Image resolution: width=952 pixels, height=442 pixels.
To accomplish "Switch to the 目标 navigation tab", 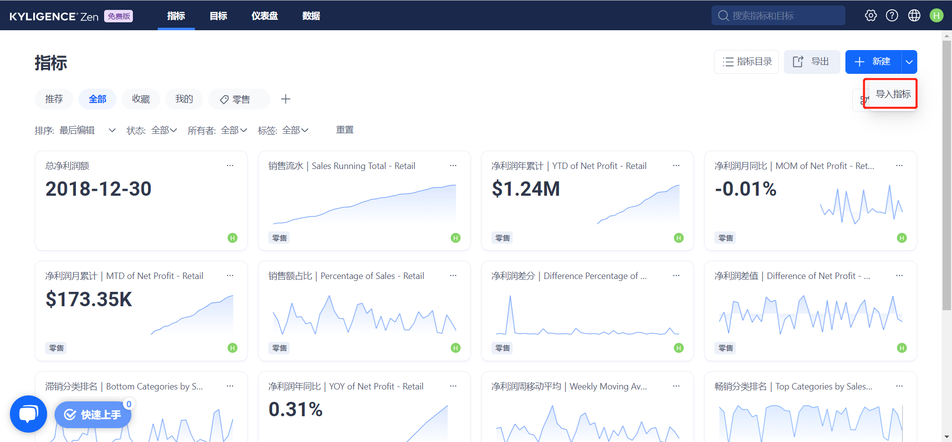I will 218,16.
